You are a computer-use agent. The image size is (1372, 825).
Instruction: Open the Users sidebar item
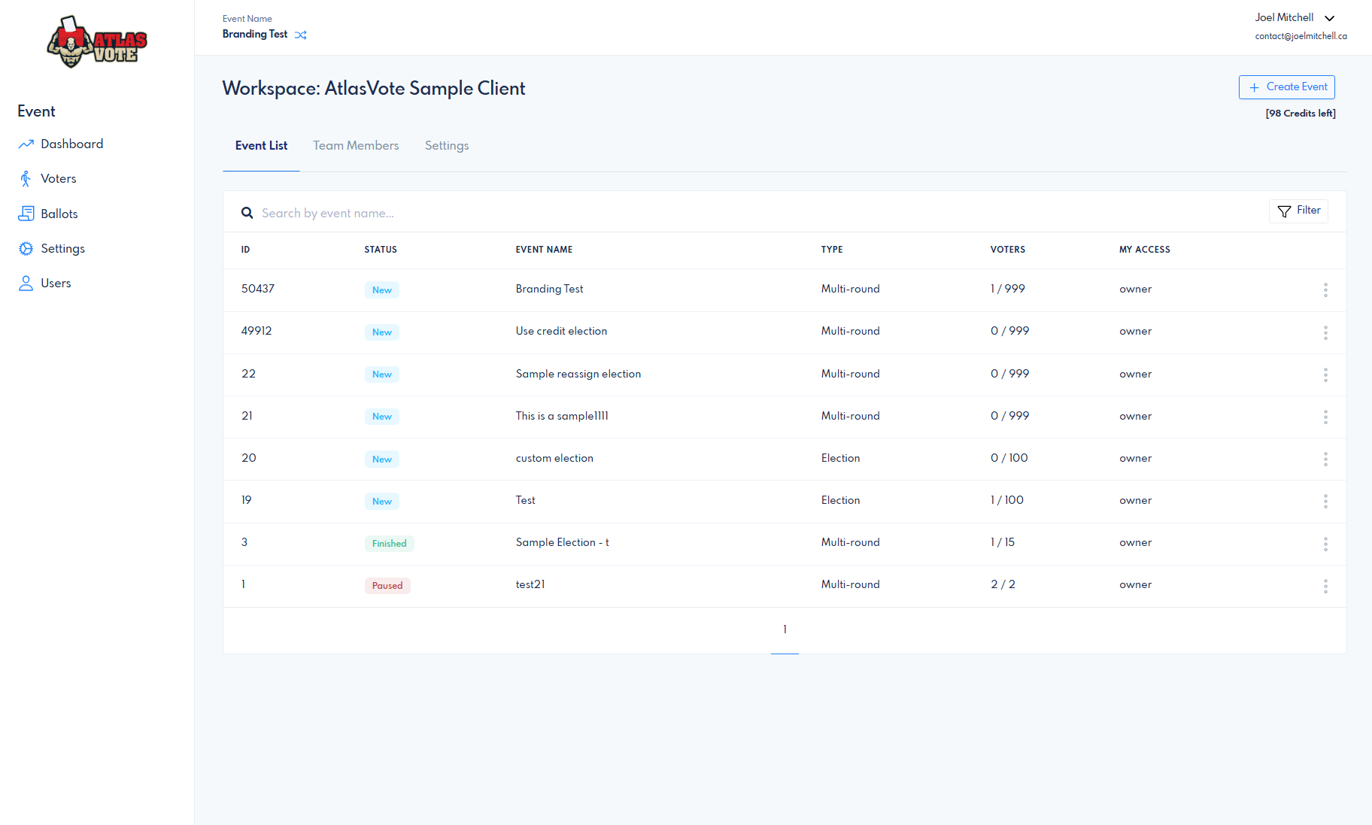pos(45,283)
